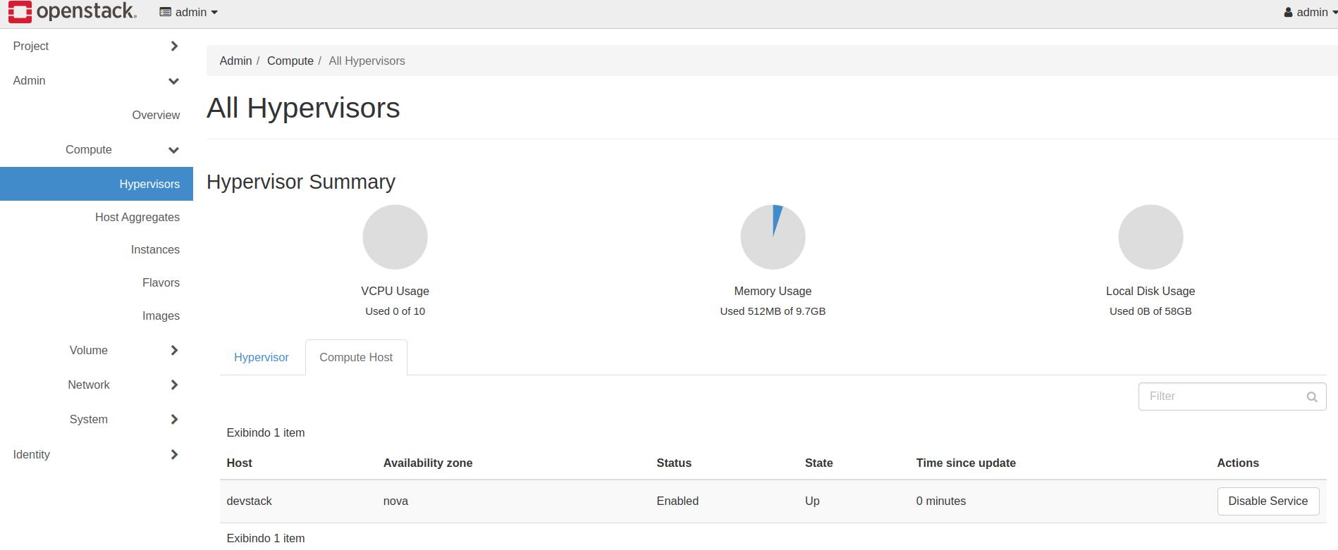Open the admin user menu at top right
The height and width of the screenshot is (550, 1338).
(x=1310, y=13)
